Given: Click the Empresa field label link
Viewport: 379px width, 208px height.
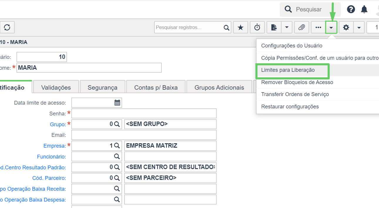Looking at the screenshot, I should (x=55, y=146).
